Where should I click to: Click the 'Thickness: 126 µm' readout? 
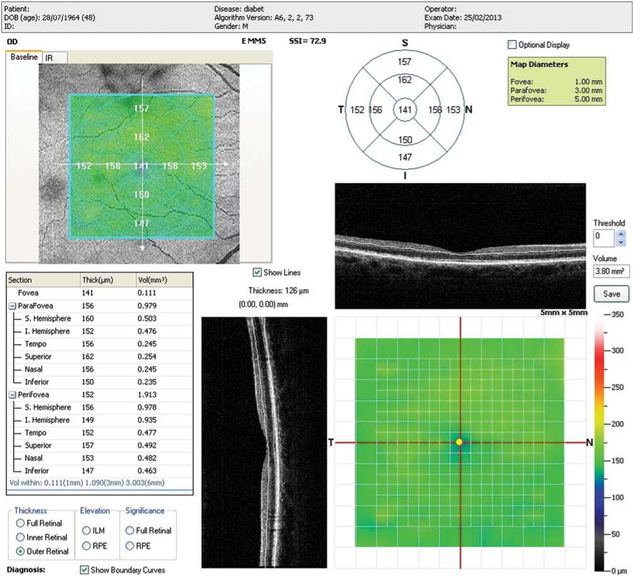(278, 291)
